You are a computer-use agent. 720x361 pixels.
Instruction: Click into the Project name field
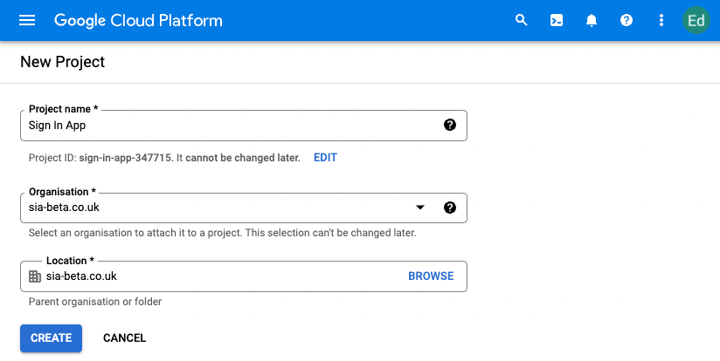coord(244,125)
